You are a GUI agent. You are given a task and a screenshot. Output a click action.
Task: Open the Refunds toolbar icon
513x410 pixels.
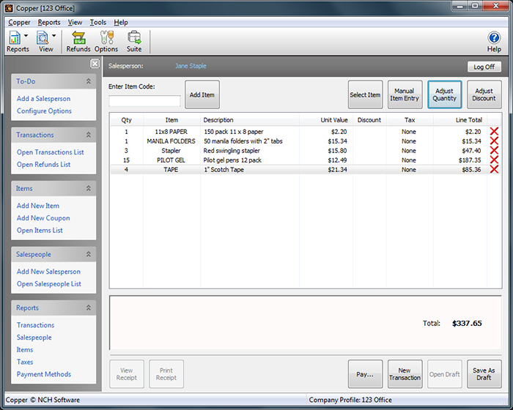tap(78, 41)
